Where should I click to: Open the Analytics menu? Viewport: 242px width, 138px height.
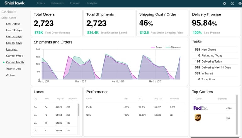[x=92, y=3]
